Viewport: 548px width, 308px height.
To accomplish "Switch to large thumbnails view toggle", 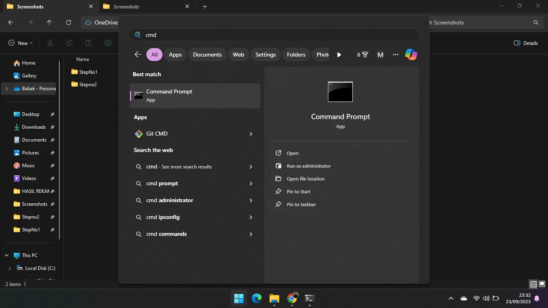I will 542,284.
